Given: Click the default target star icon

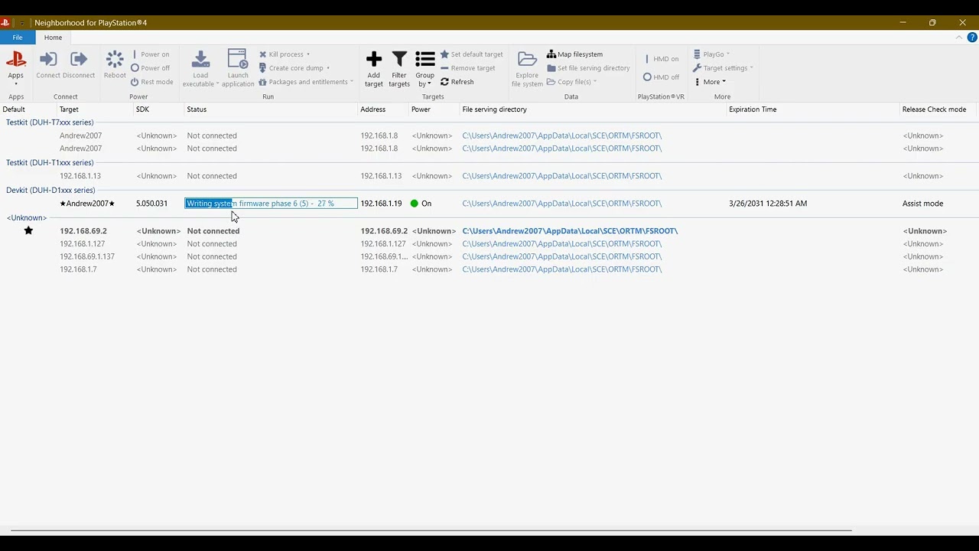Looking at the screenshot, I should tap(28, 230).
